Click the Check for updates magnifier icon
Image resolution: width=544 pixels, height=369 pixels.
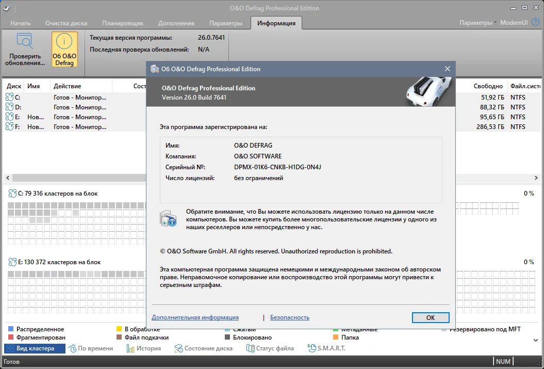pos(25,41)
